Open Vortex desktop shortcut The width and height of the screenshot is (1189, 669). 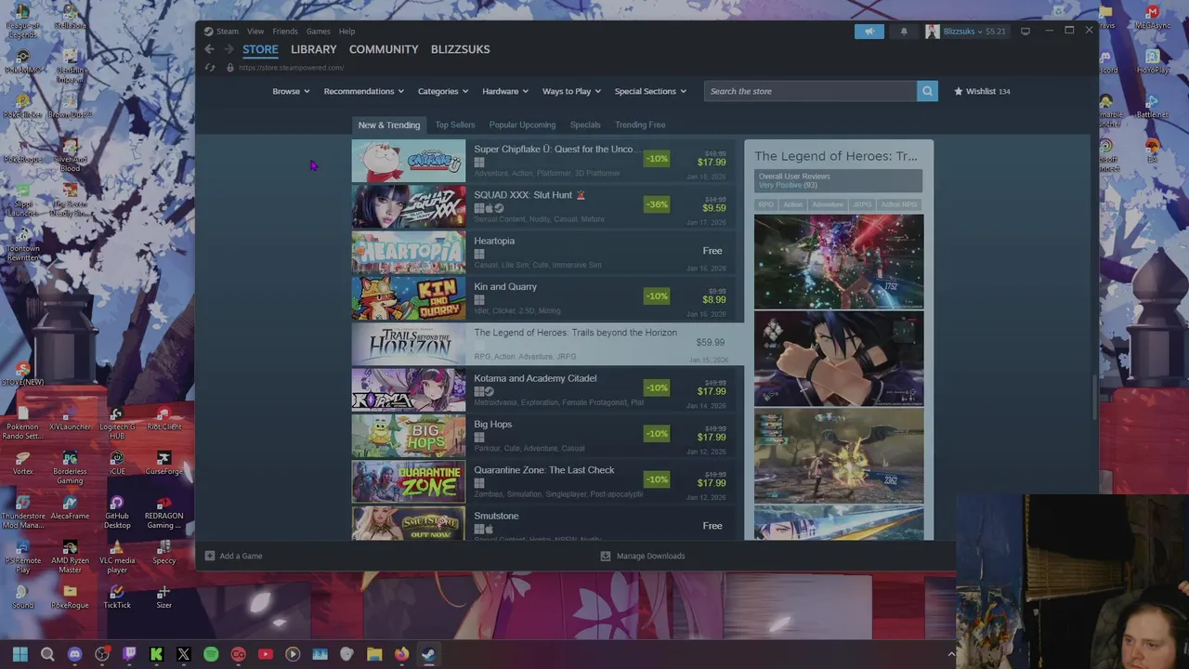tap(23, 464)
